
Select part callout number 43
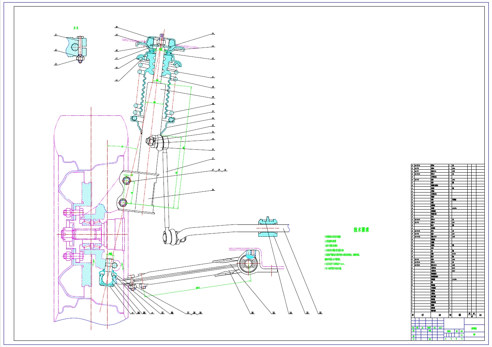213,46
